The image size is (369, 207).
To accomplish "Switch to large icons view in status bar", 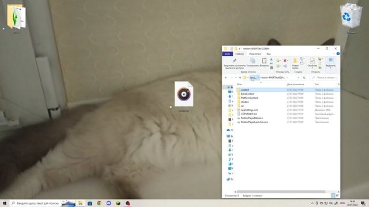I will click(x=337, y=195).
